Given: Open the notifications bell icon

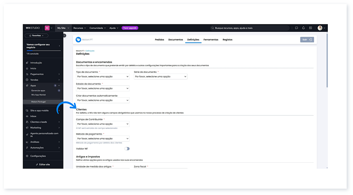Looking at the screenshot, I should point(303,28).
